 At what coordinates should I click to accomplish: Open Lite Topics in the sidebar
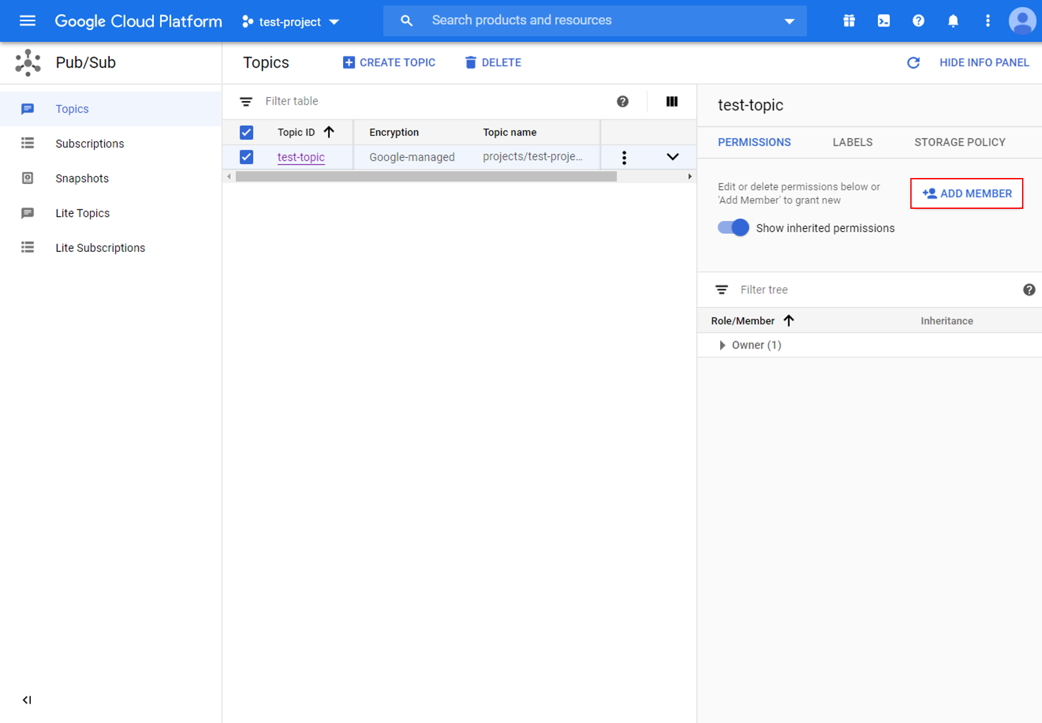tap(110, 213)
